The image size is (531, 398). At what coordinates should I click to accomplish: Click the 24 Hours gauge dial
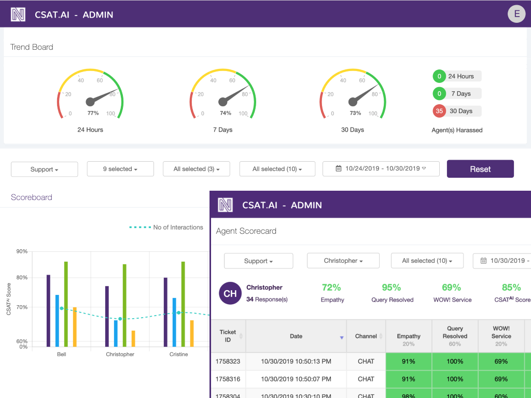click(x=90, y=96)
